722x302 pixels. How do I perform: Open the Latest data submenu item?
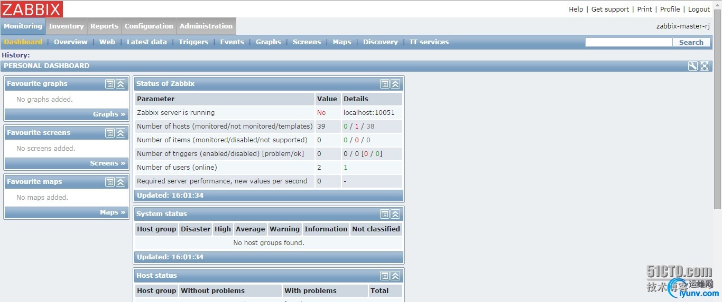coord(147,42)
